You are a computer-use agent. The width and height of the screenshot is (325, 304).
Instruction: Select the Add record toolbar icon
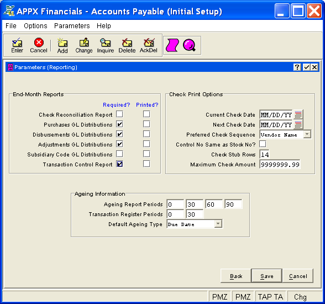(62, 45)
